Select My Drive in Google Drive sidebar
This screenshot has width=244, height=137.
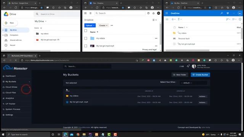[x=15, y=30]
